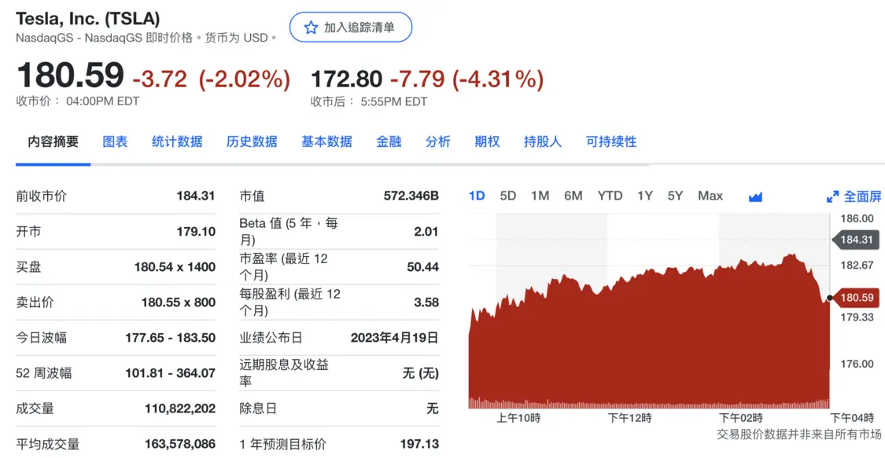The image size is (885, 458).
Task: Select the 5D chart range
Action: pyautogui.click(x=508, y=196)
